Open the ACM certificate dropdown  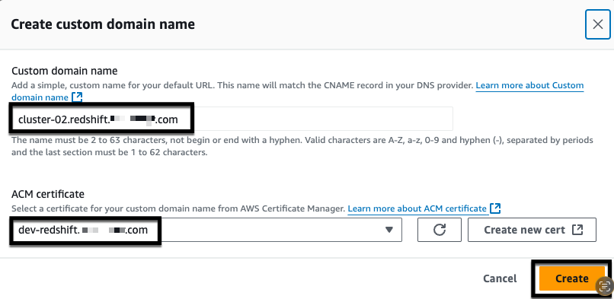click(x=207, y=230)
